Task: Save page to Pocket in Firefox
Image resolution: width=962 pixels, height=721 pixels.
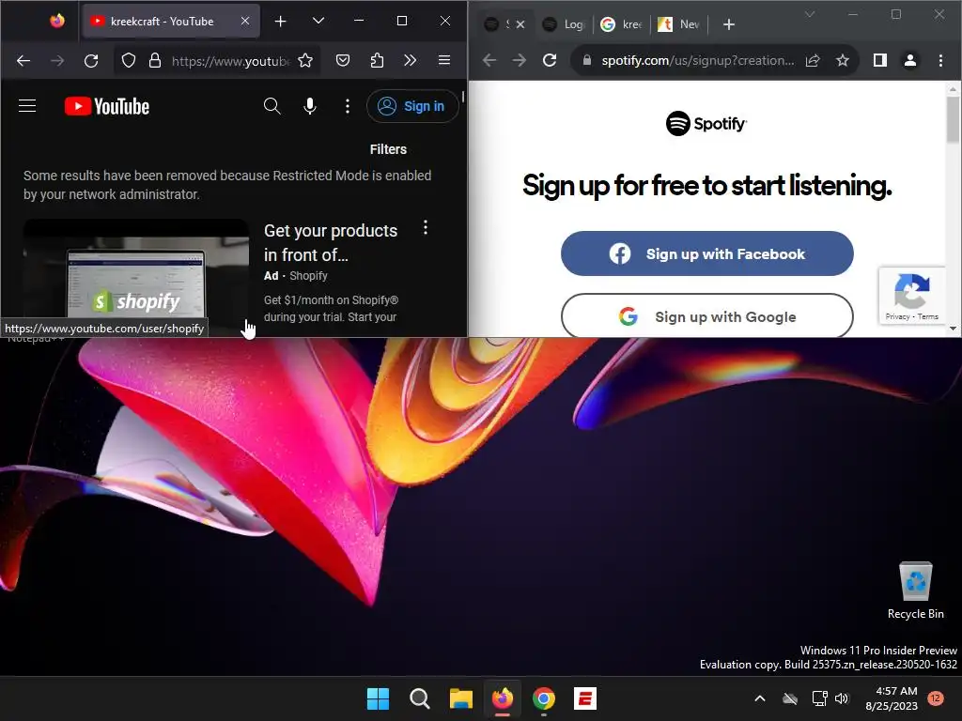Action: pyautogui.click(x=343, y=60)
